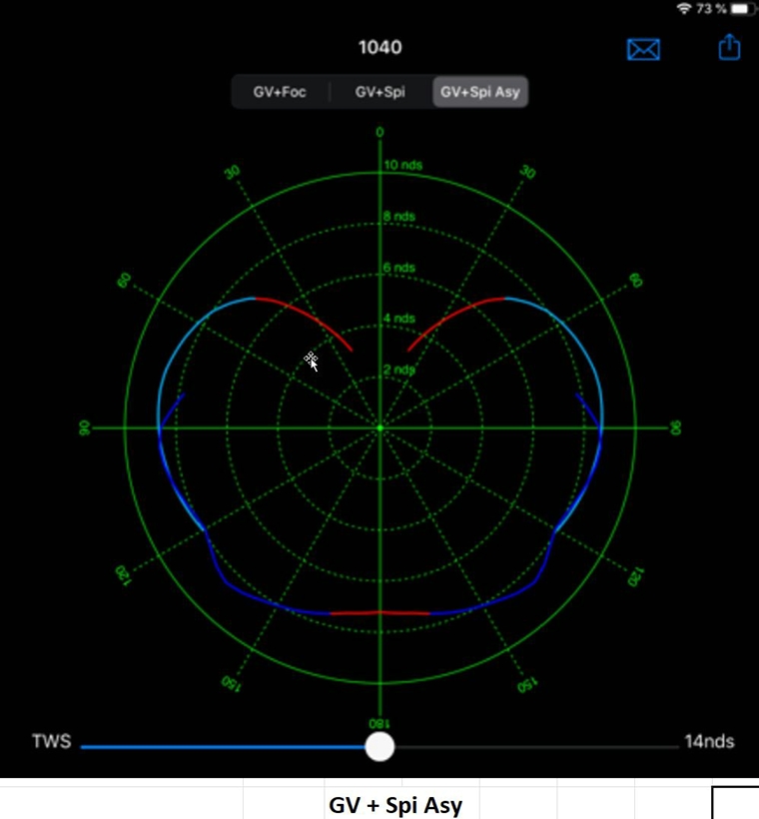Click the 180 degree label below chart
Viewport: 759px width, 819px height.
379,723
